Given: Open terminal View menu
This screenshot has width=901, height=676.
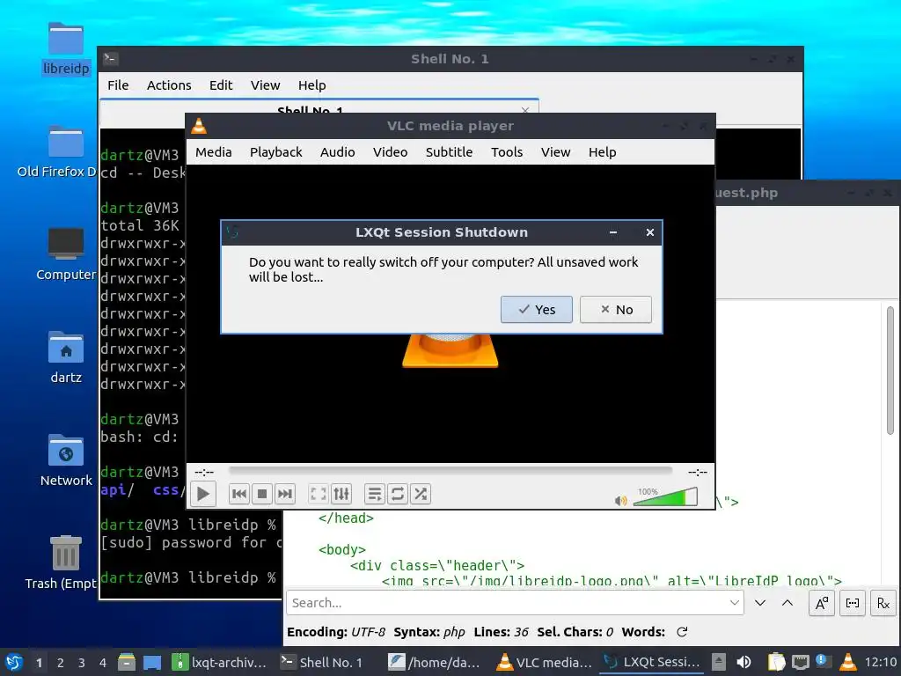Looking at the screenshot, I should [x=265, y=85].
